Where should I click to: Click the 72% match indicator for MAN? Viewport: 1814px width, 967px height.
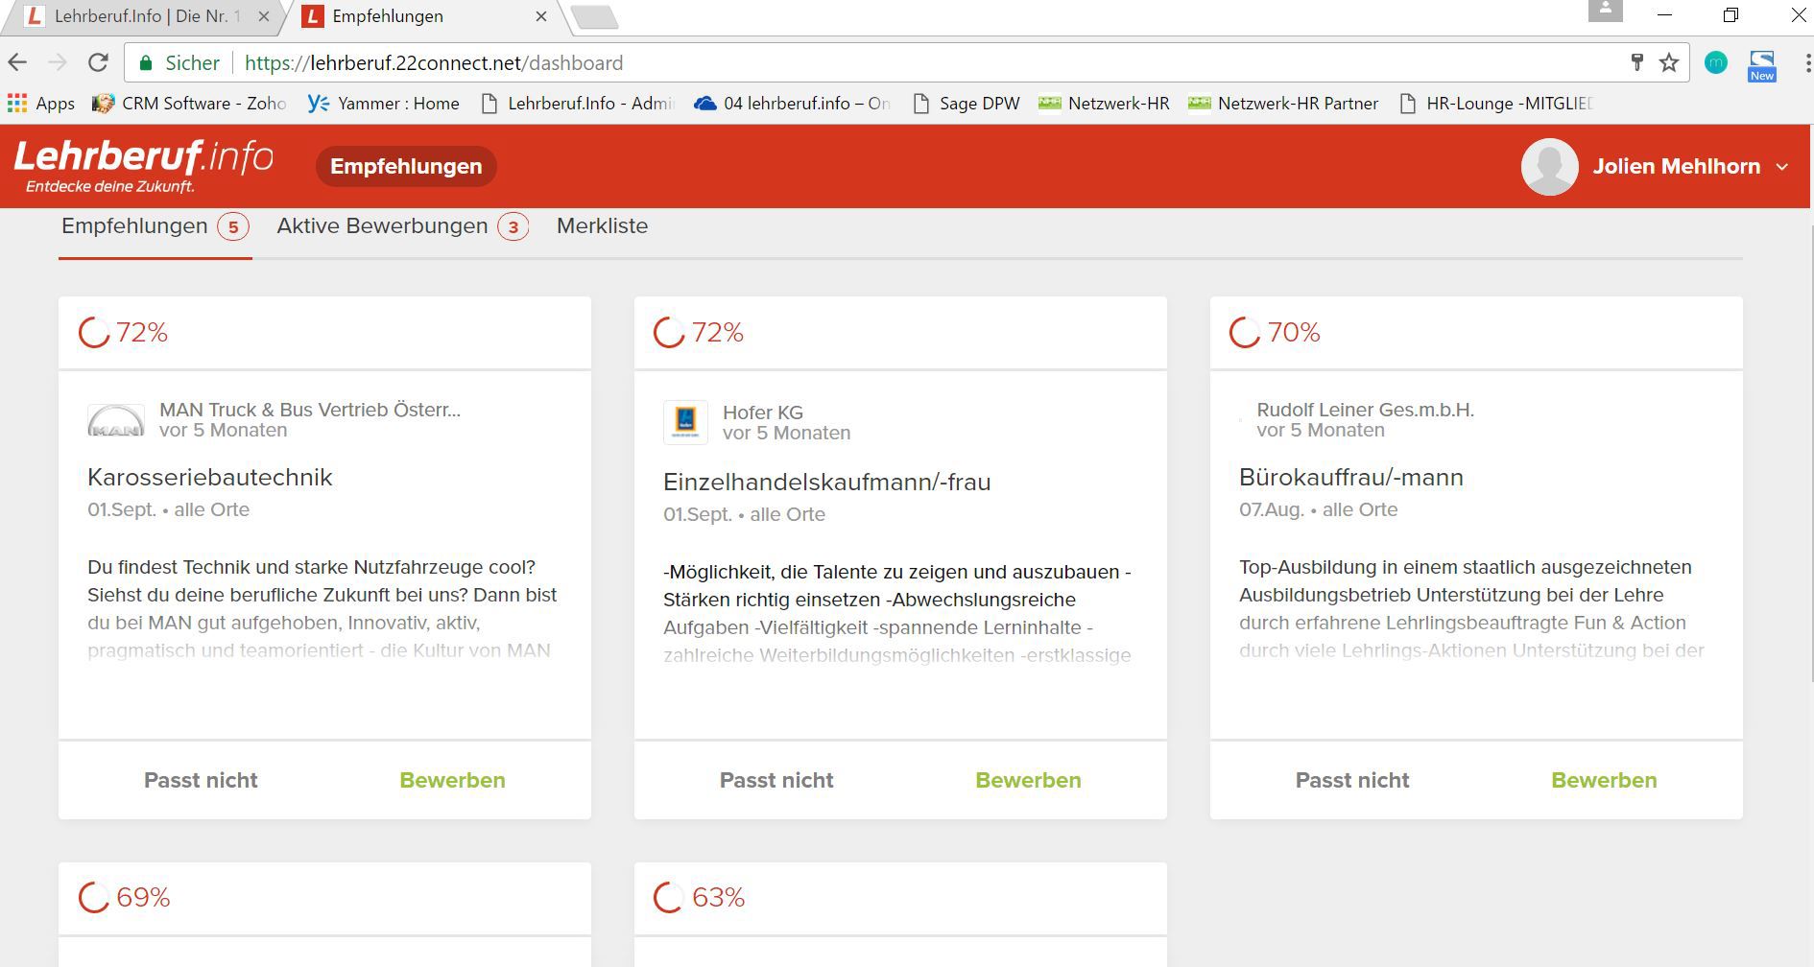[124, 333]
